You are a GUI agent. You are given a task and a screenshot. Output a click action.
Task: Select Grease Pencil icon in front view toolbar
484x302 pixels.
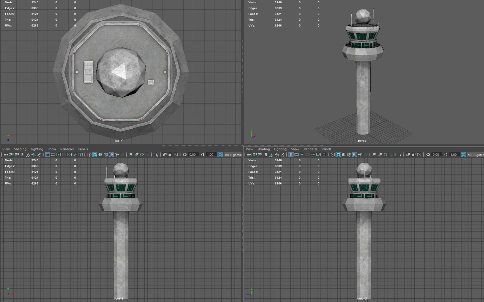click(x=39, y=155)
